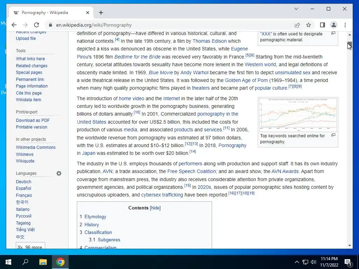359x269 pixels.
Task: Open the Chrome side panel
Action: pyautogui.click(x=323, y=25)
